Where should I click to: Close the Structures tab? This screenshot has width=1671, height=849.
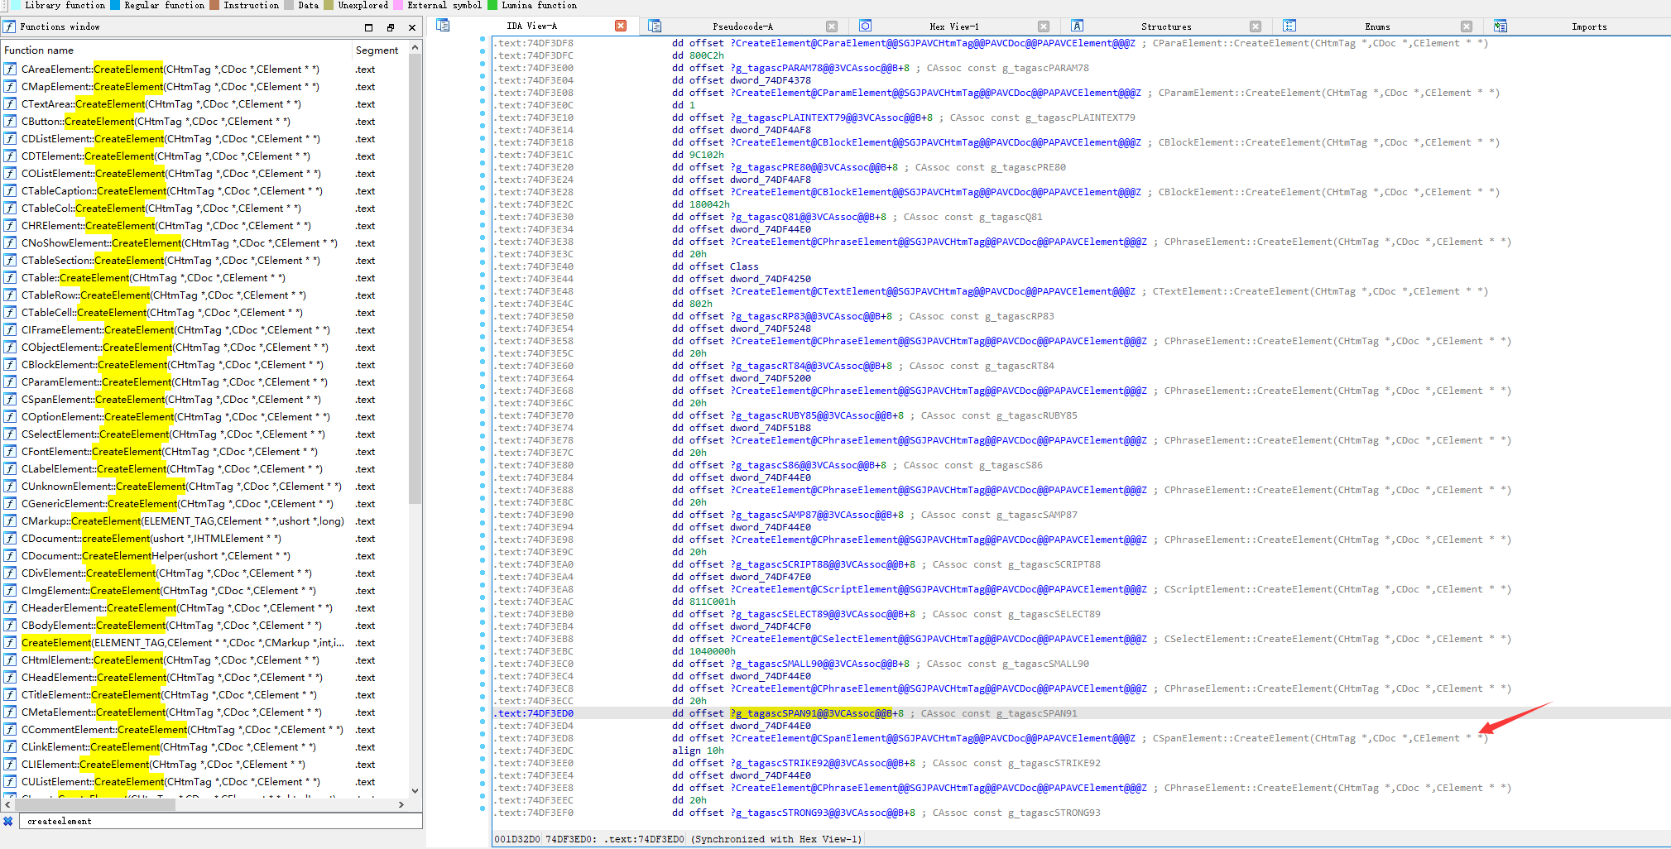(1256, 26)
